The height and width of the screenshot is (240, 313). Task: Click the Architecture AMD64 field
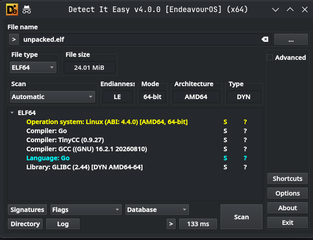click(196, 97)
